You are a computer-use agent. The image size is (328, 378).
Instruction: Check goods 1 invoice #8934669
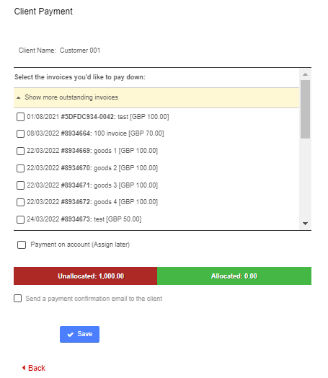[x=20, y=151]
